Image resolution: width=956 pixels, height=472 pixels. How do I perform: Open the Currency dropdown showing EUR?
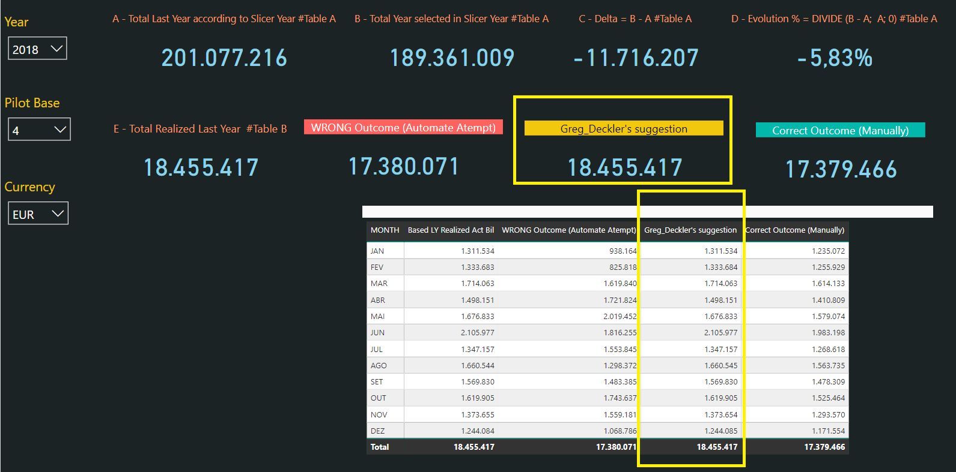(38, 214)
